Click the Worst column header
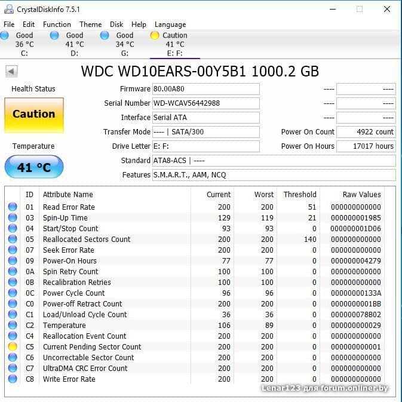Screen dimensions: 402x402 click(264, 195)
